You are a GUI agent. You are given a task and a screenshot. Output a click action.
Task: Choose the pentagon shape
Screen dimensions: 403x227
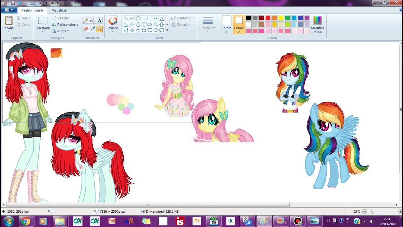pyautogui.click(x=138, y=25)
